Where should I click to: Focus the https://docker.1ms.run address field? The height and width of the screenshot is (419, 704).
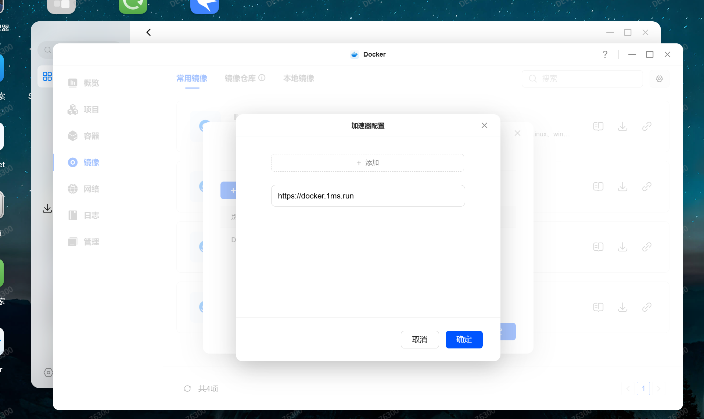pyautogui.click(x=368, y=196)
